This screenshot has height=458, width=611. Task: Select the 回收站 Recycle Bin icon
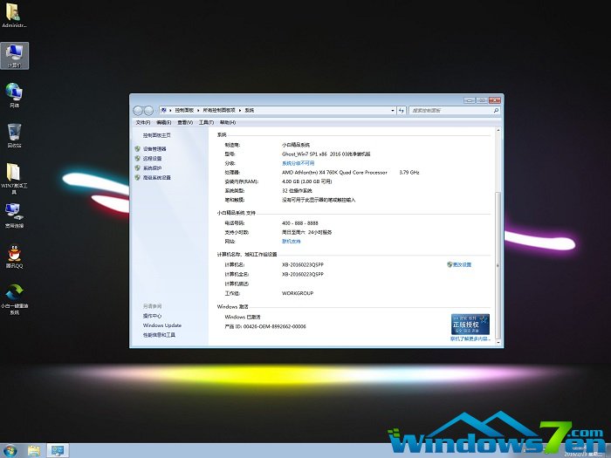[15, 135]
